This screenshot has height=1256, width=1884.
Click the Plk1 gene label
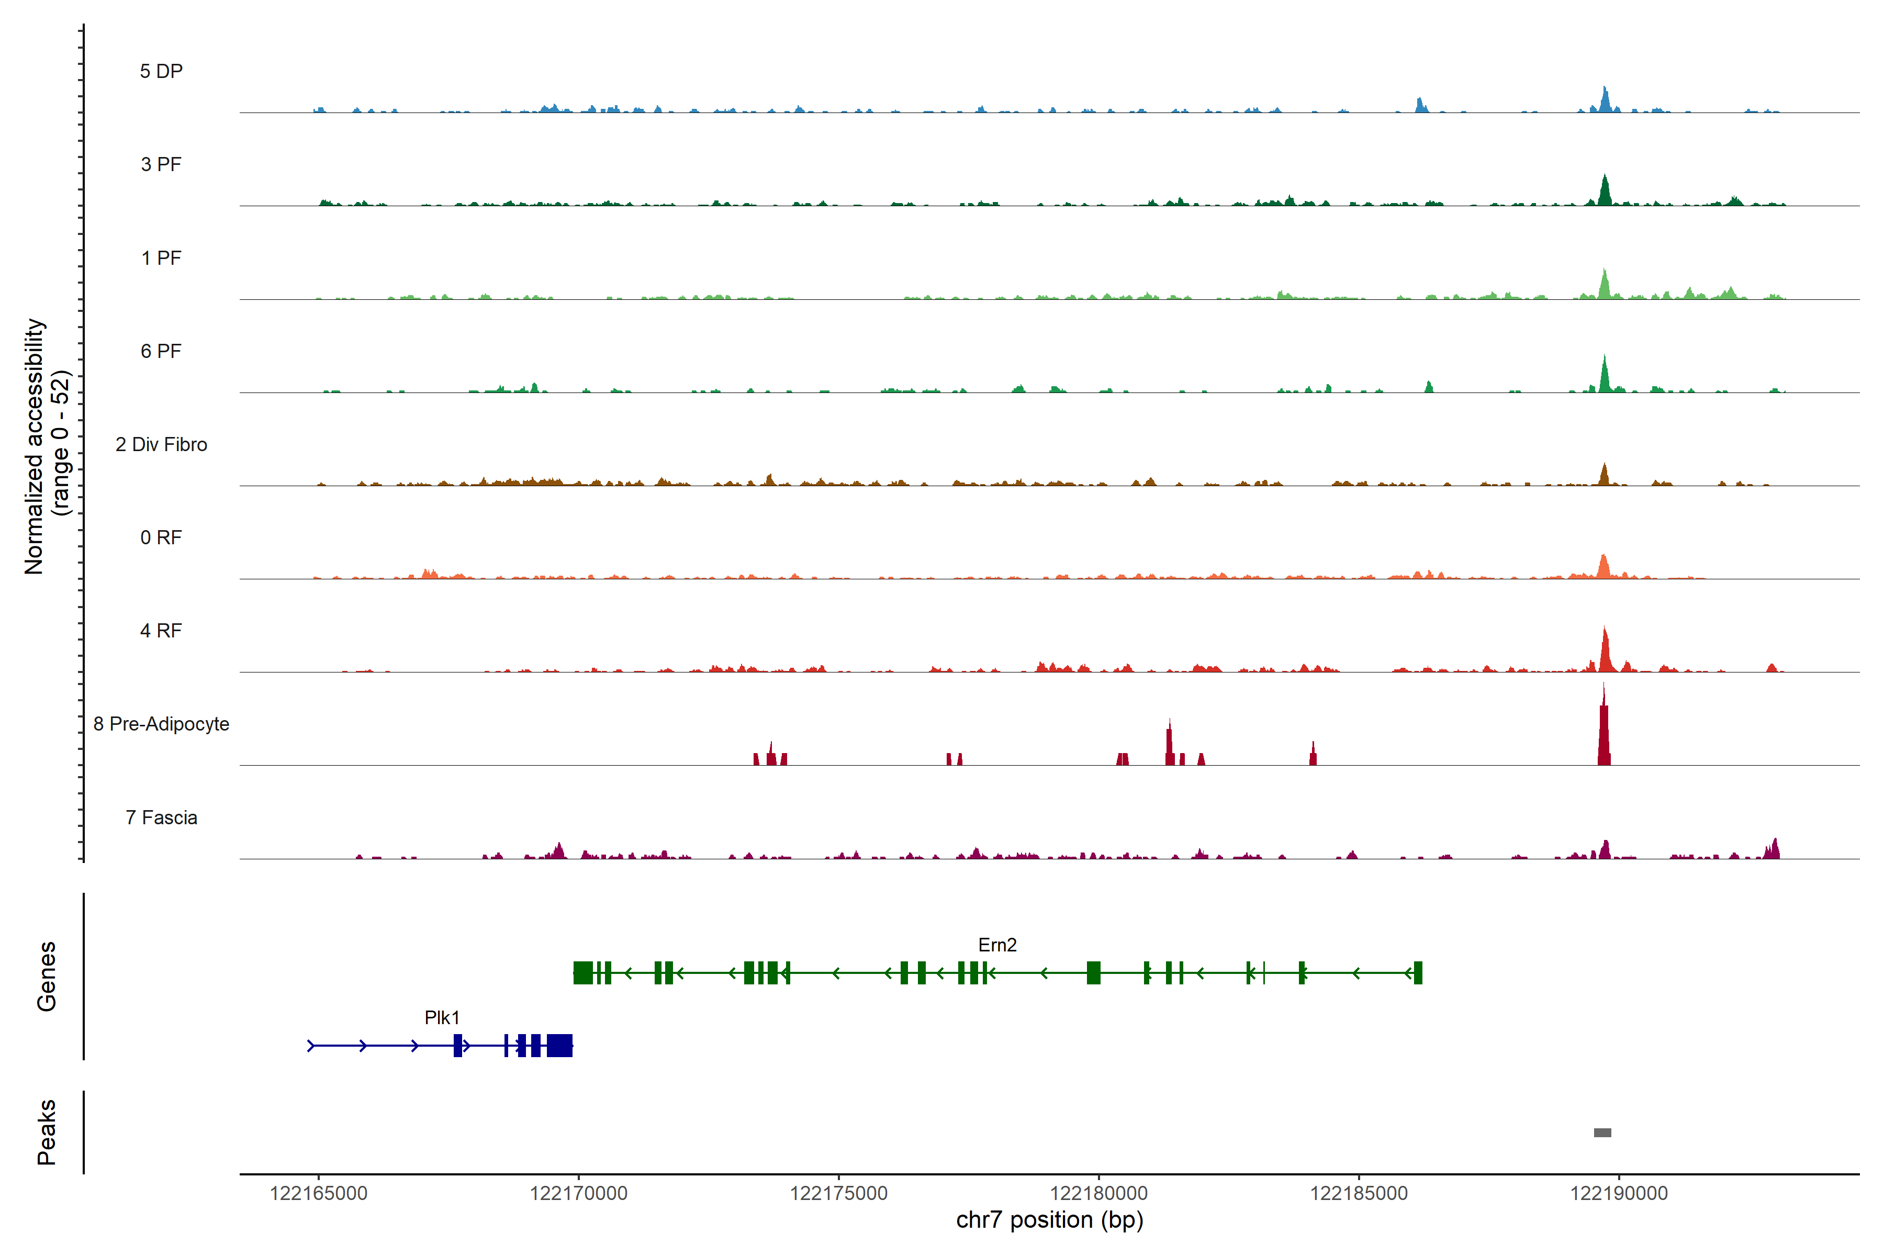[442, 1017]
